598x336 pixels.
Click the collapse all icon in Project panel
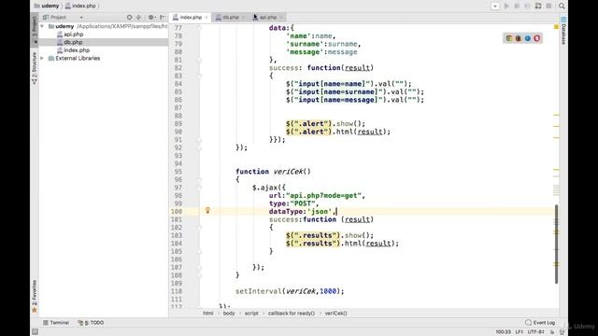[139, 17]
